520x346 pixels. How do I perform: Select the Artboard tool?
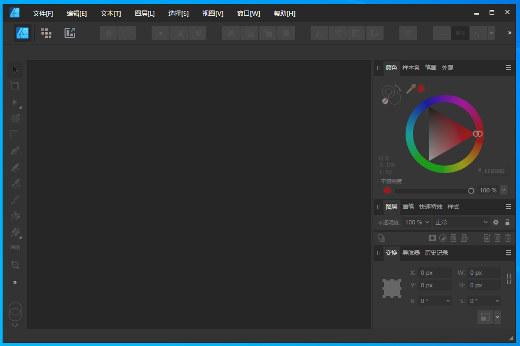point(15,86)
